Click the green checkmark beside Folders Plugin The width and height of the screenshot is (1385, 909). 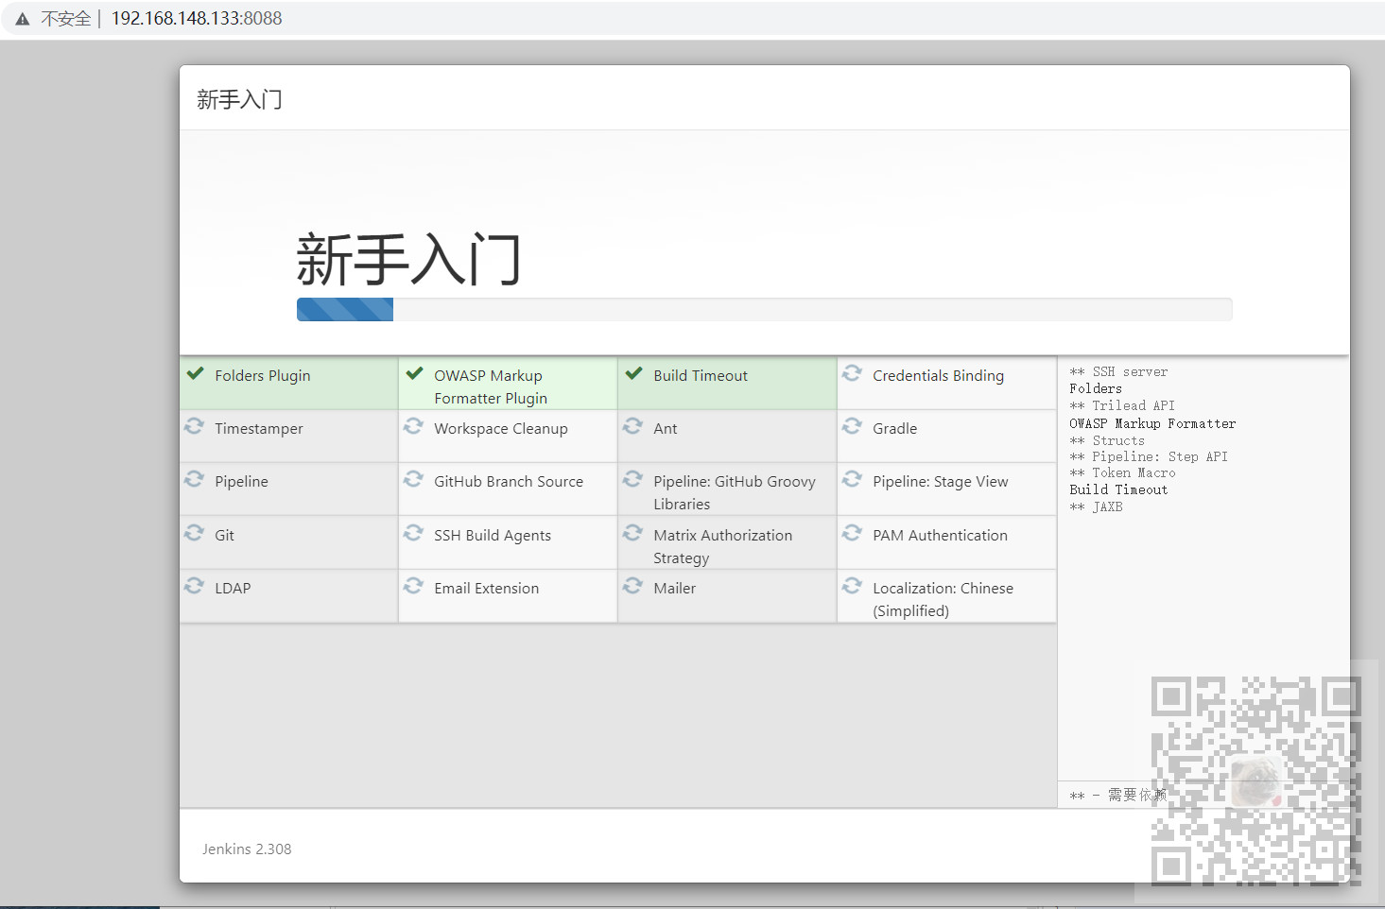(195, 373)
